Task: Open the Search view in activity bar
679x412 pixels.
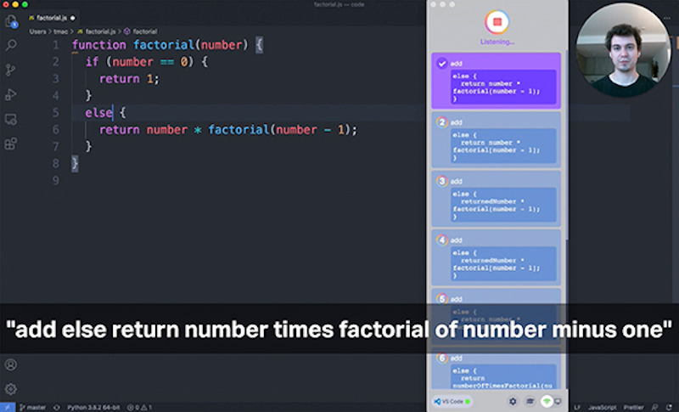Action: 11,46
